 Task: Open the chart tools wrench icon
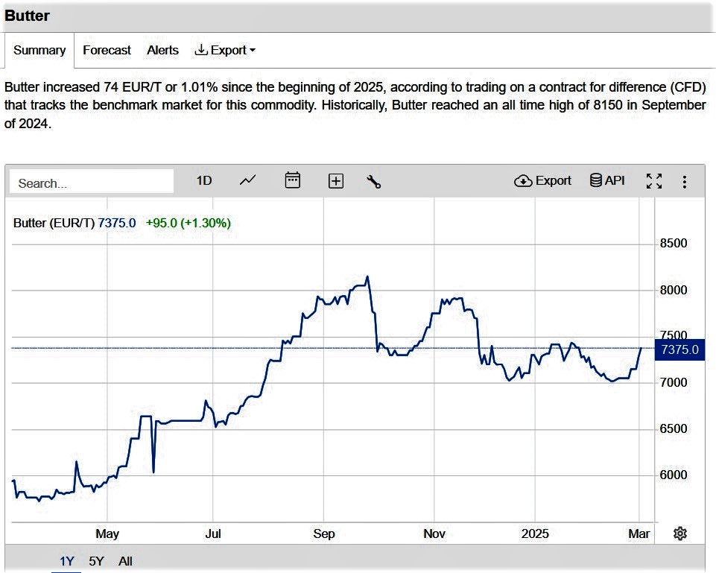coord(374,181)
